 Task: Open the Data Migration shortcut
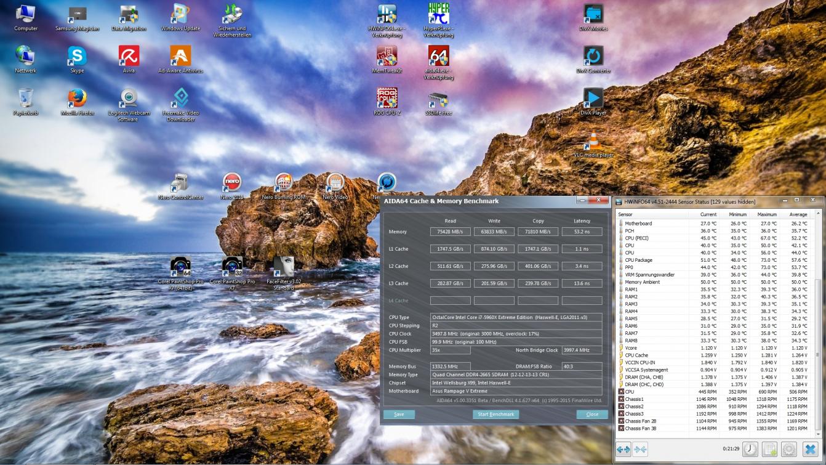129,17
